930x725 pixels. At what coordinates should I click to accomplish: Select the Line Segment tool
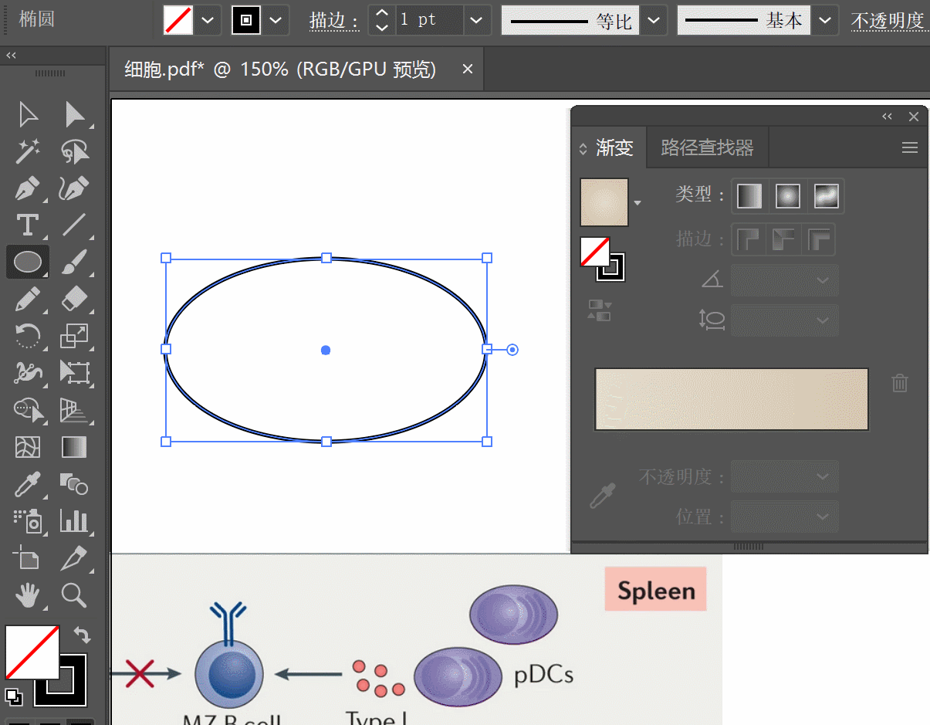pyautogui.click(x=75, y=225)
